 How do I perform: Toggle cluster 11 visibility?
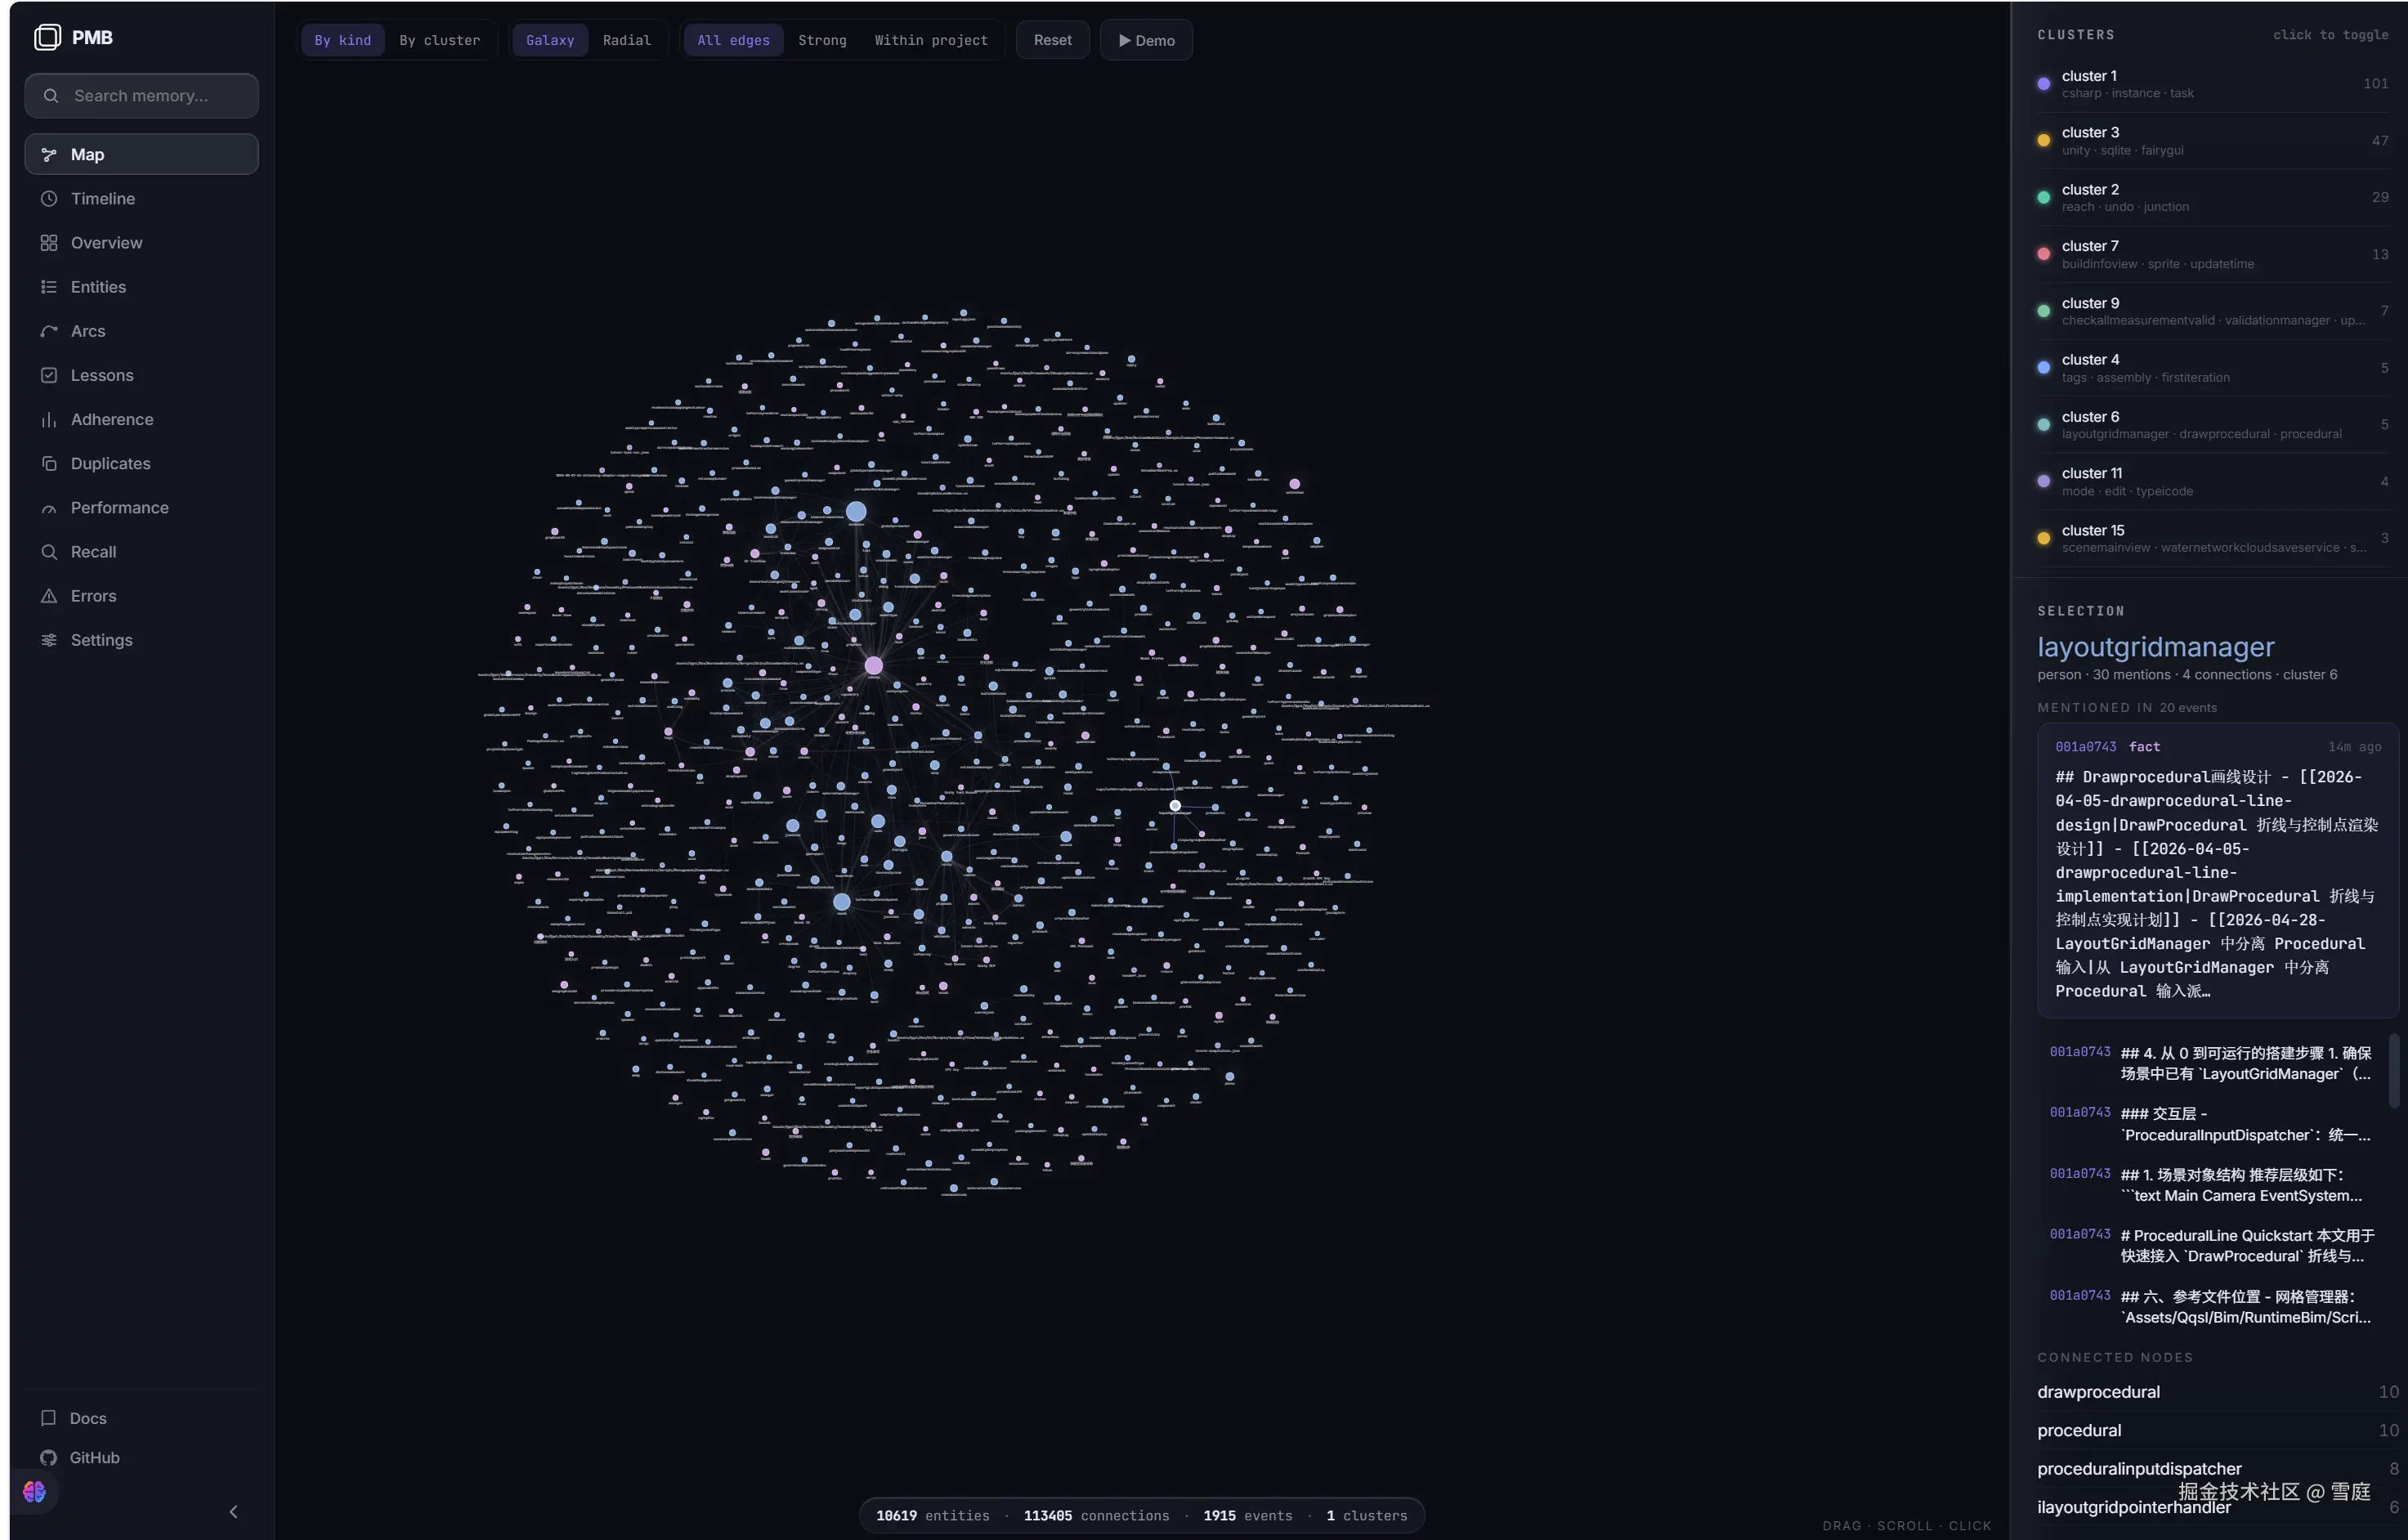pyautogui.click(x=2212, y=481)
